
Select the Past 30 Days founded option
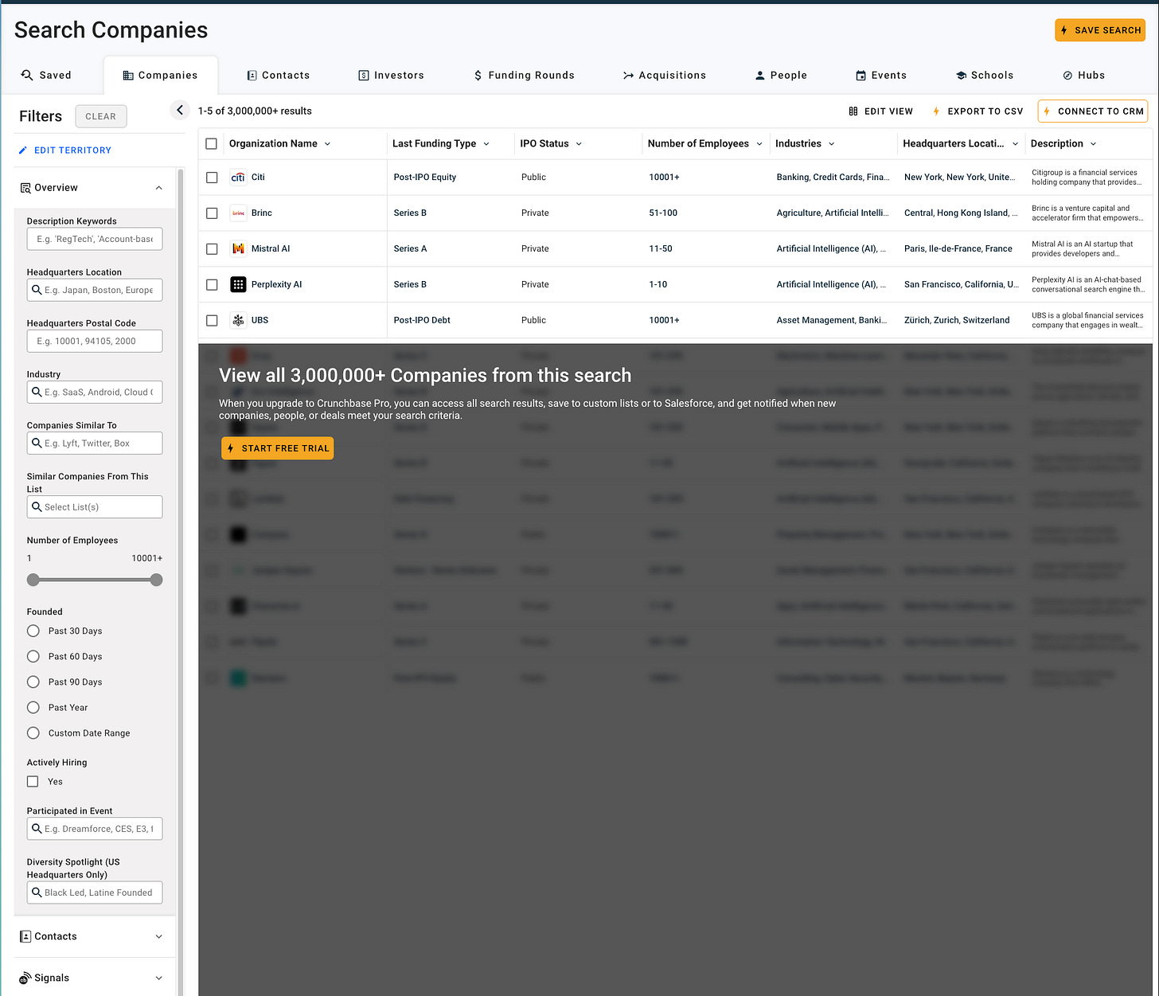[33, 631]
